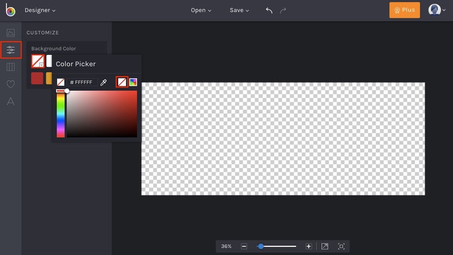Undo the last action
453x255 pixels.
(270, 10)
